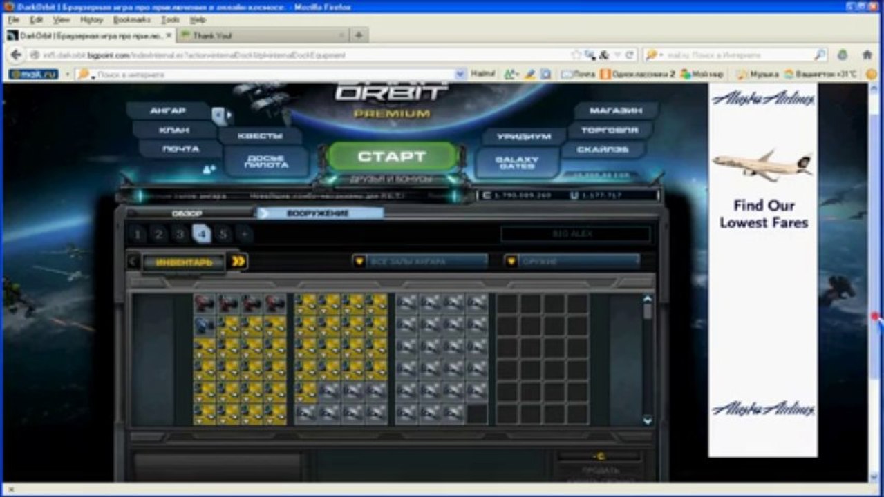Image resolution: width=884 pixels, height=497 pixels.
Task: Open the КЛАН page
Action: tap(175, 130)
